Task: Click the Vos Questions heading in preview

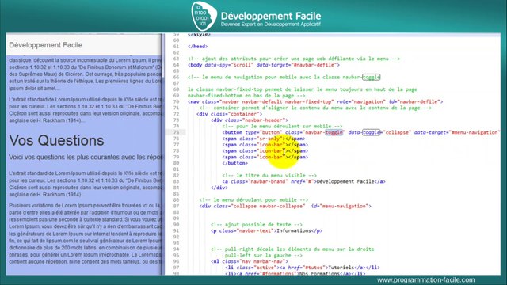Action: tap(56, 141)
